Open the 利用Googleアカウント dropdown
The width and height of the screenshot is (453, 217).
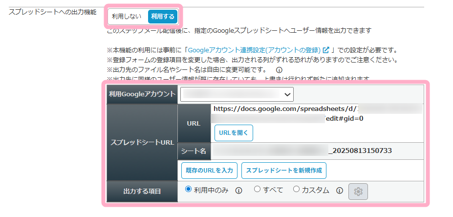tap(237, 94)
